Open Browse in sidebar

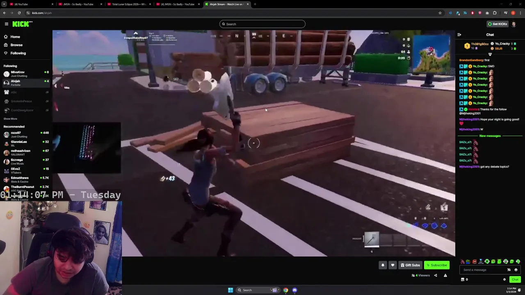(x=16, y=45)
